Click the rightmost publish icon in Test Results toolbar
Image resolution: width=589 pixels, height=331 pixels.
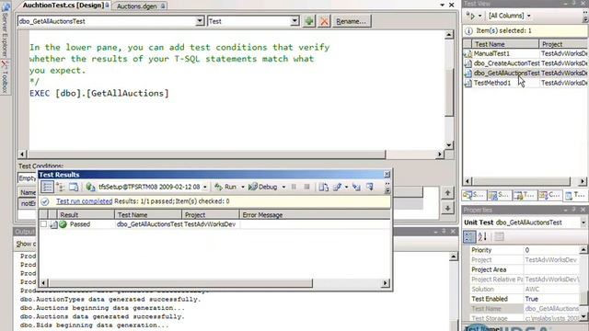370,187
